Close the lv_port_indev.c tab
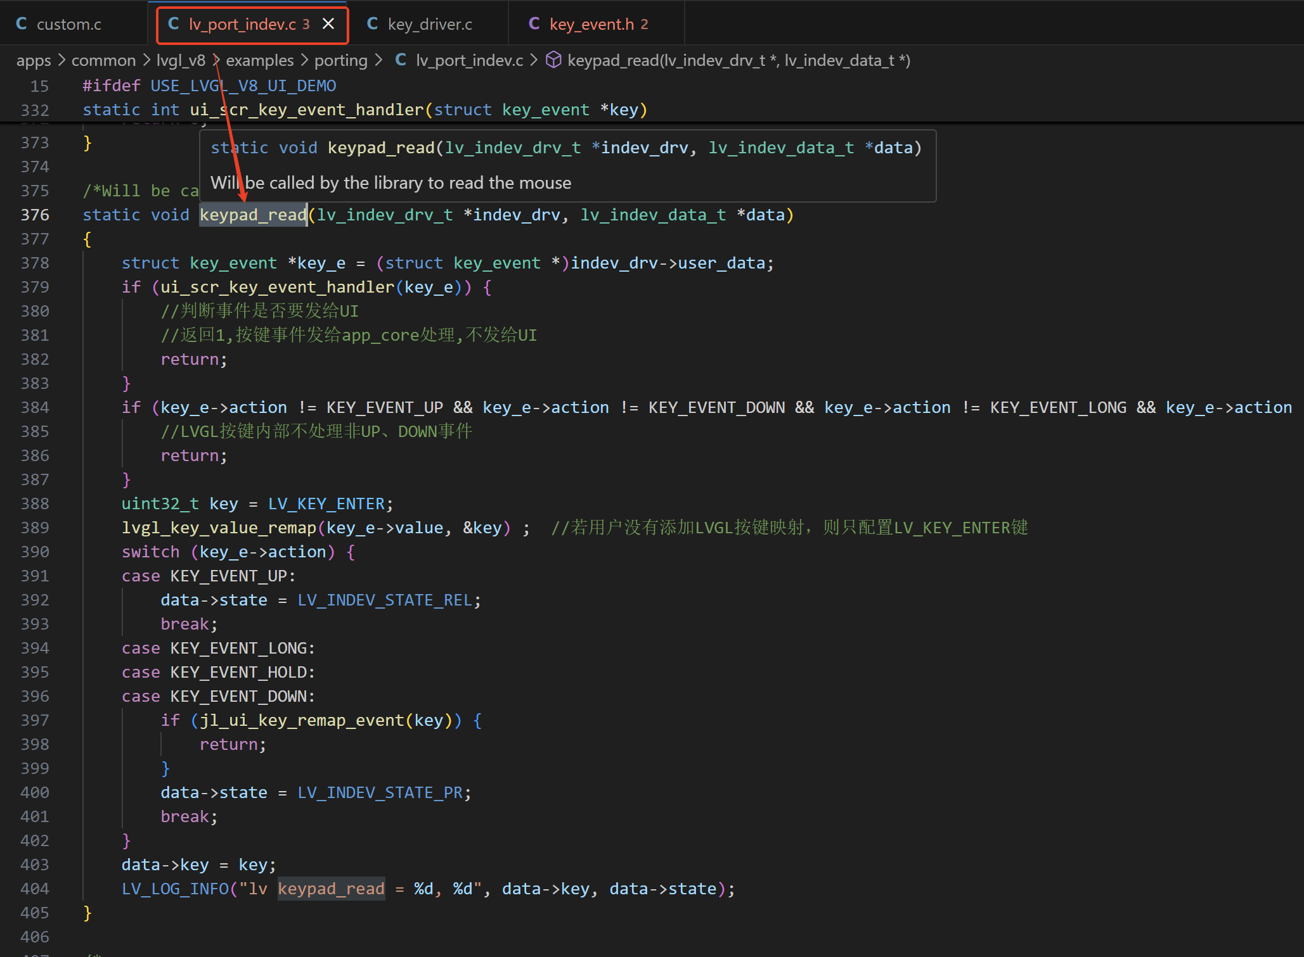 point(328,24)
